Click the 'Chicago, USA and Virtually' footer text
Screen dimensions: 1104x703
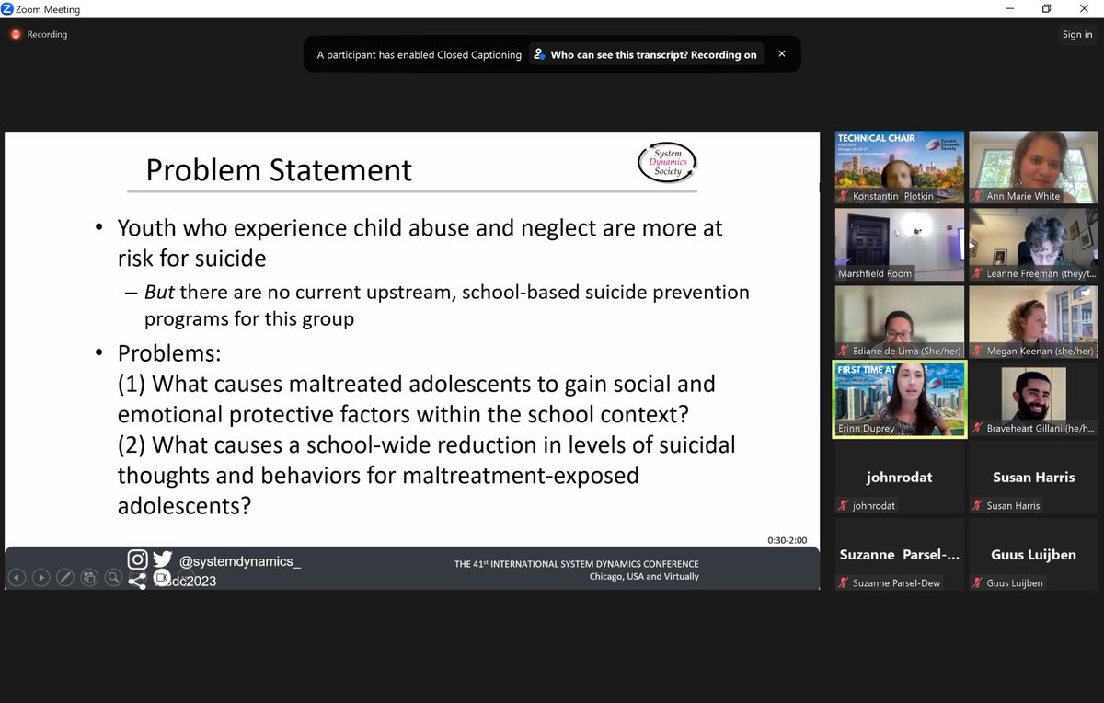click(644, 577)
